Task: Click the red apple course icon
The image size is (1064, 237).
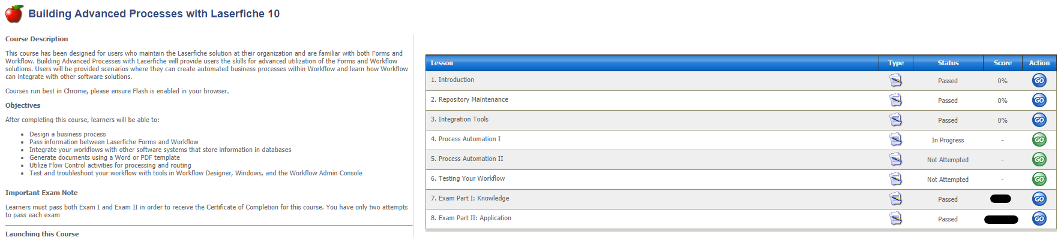Action: coord(14,14)
